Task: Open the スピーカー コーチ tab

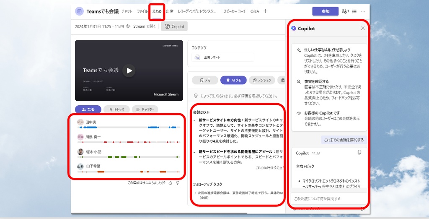Action: [235, 11]
